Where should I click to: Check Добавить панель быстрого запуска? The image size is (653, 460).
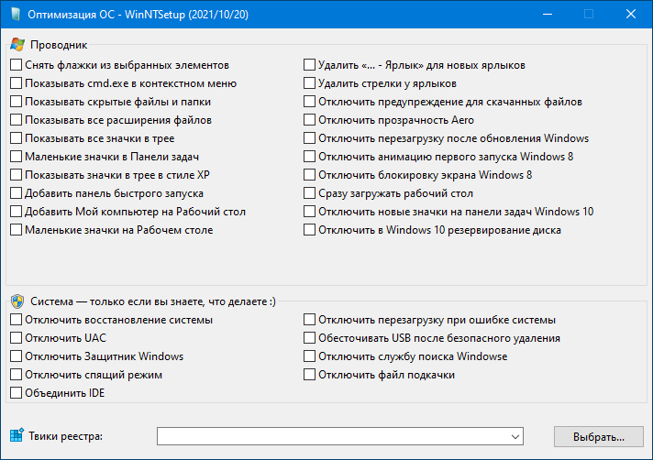tap(16, 193)
